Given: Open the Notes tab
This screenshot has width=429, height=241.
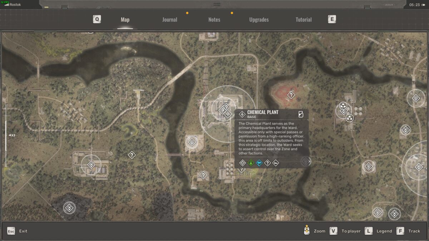Looking at the screenshot, I should [x=214, y=20].
